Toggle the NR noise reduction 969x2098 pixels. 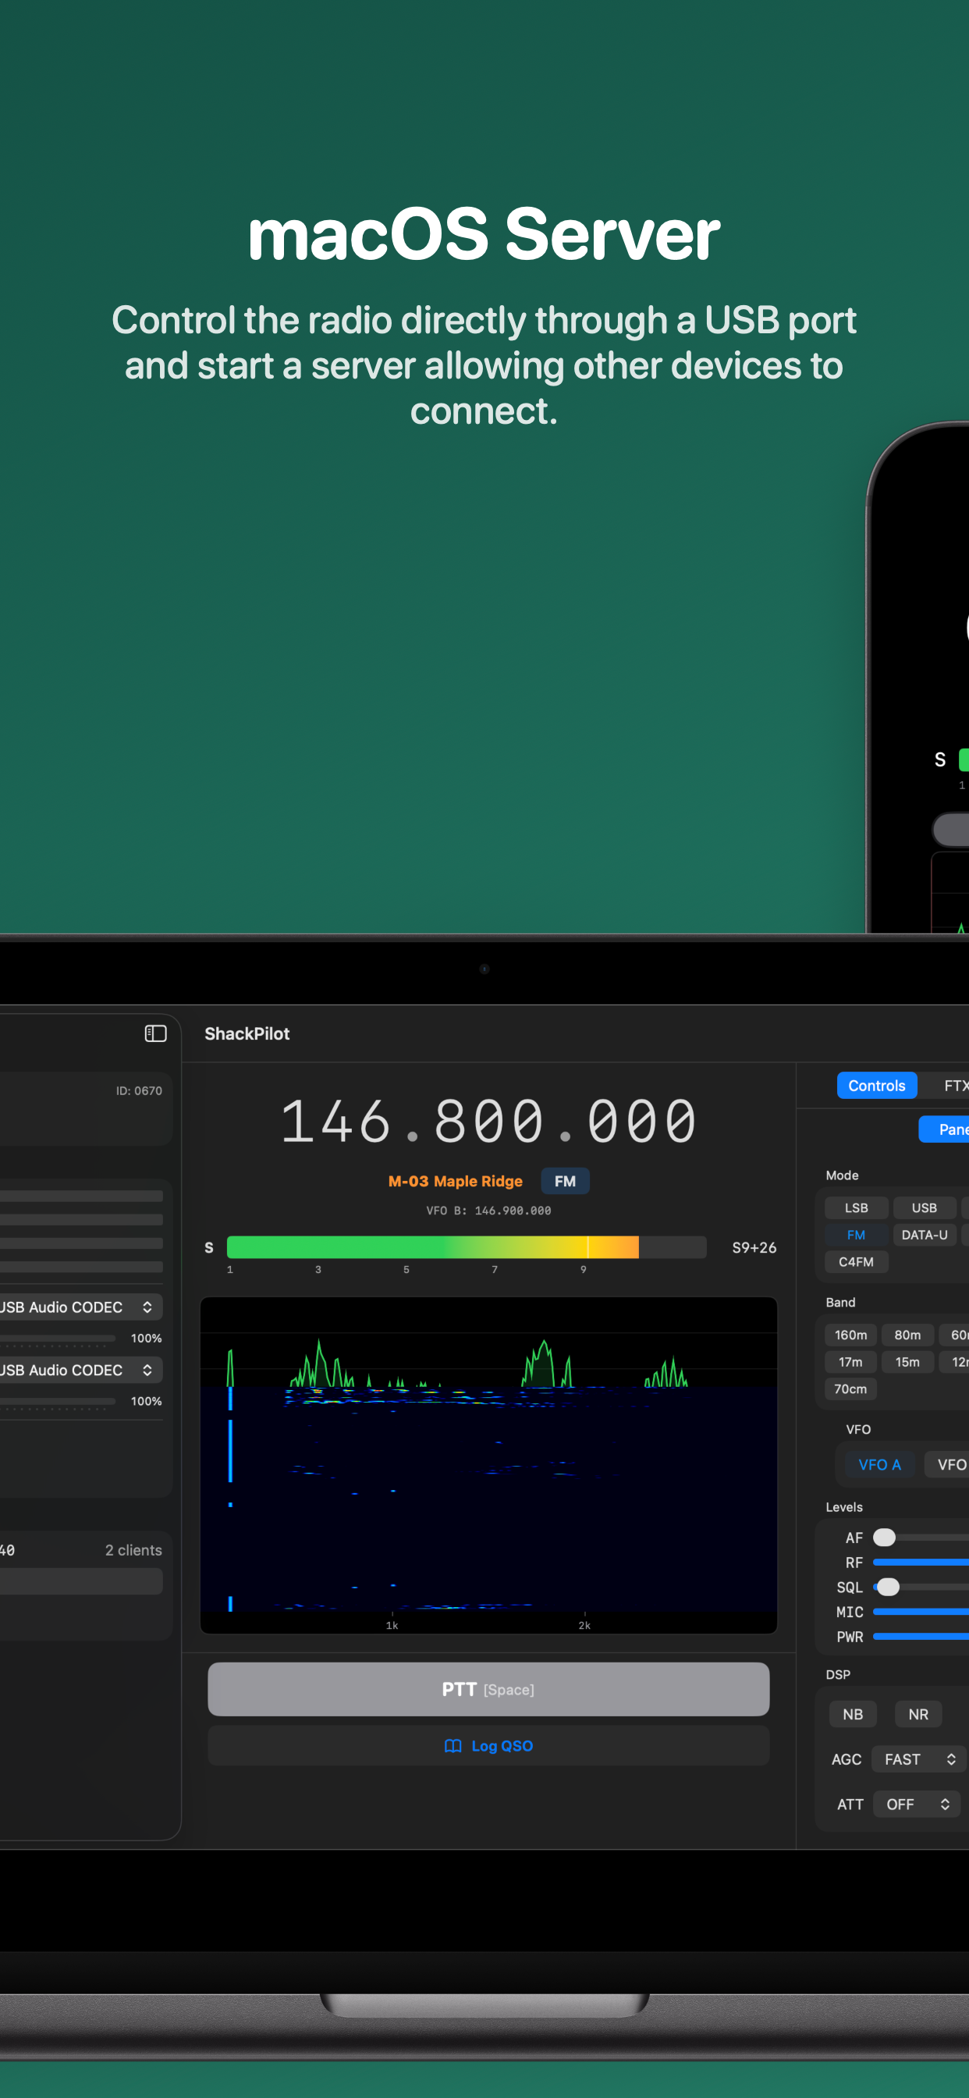coord(918,1715)
